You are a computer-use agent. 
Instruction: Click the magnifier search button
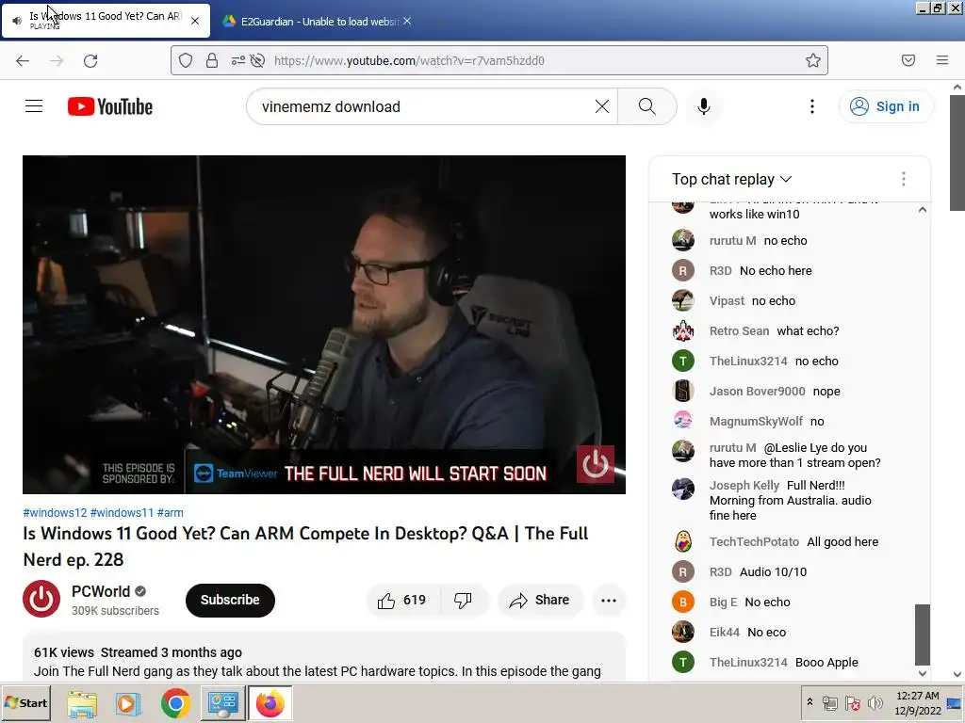point(646,106)
